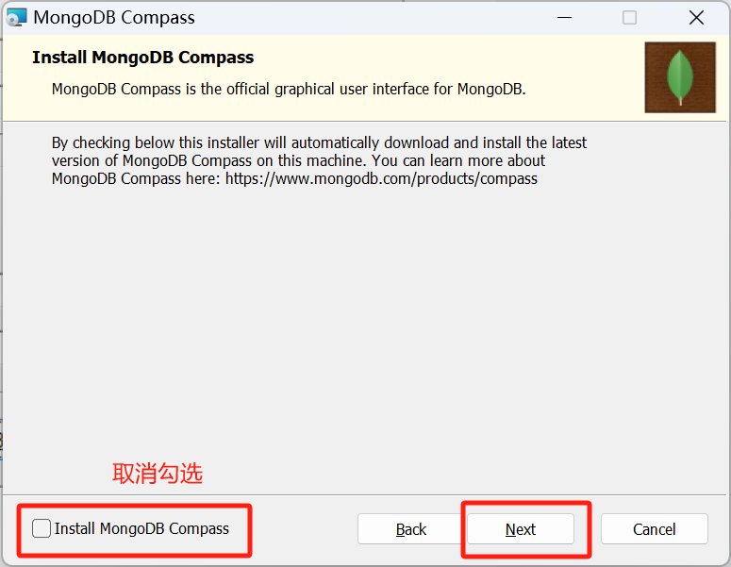Close the MongoDB Compass installer window
731x567 pixels.
tap(696, 18)
